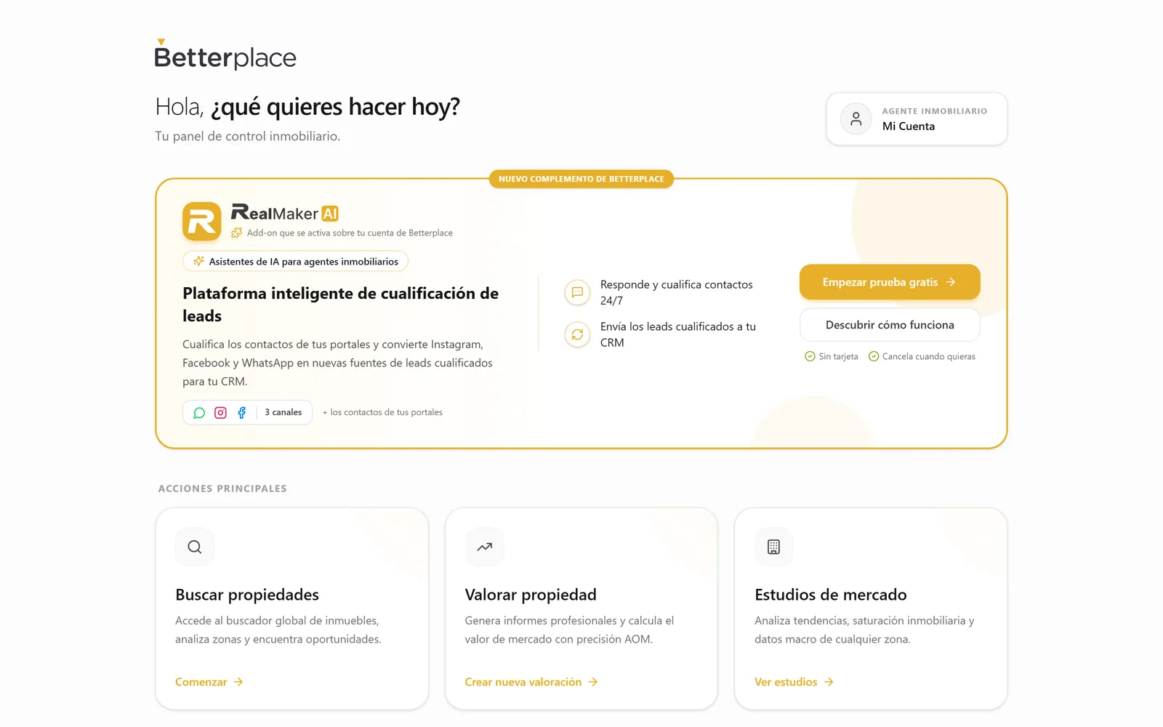Click the '+ los contactos de tus portales' text
The height and width of the screenshot is (727, 1163).
pos(382,412)
